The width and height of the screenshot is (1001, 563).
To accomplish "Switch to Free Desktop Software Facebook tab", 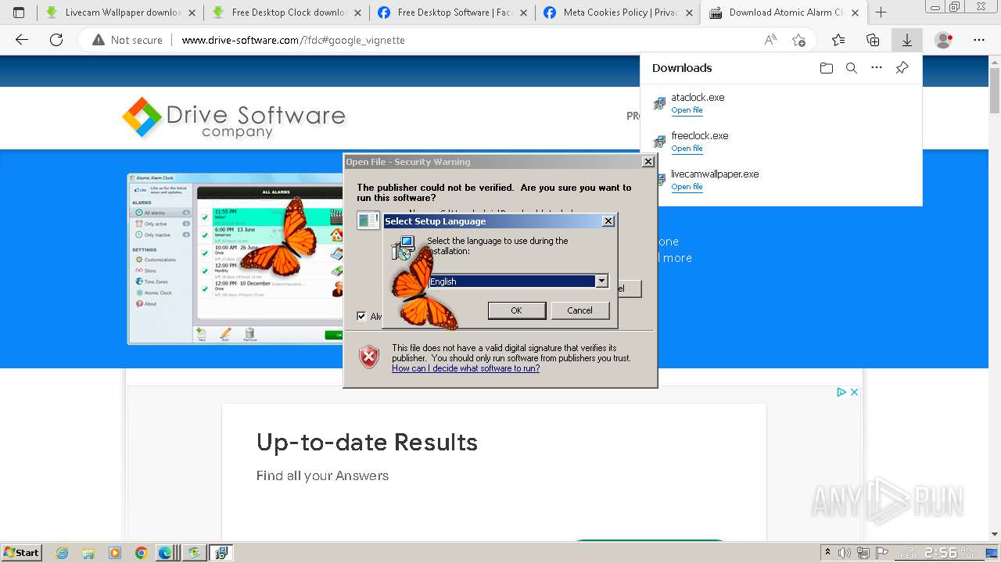I will click(x=452, y=13).
